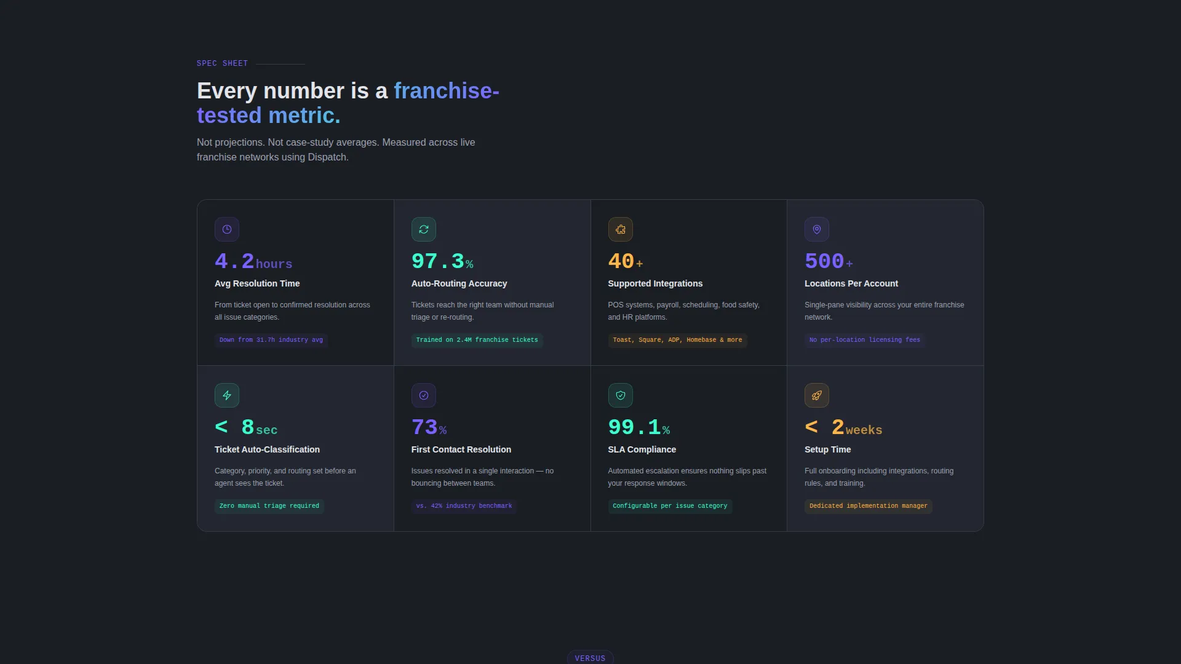Click 'Zero manual triage required' tag
This screenshot has height=664, width=1181.
(269, 506)
